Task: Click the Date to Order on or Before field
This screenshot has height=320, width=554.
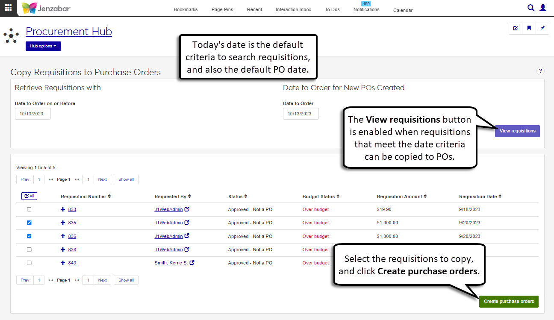Action: pos(33,114)
